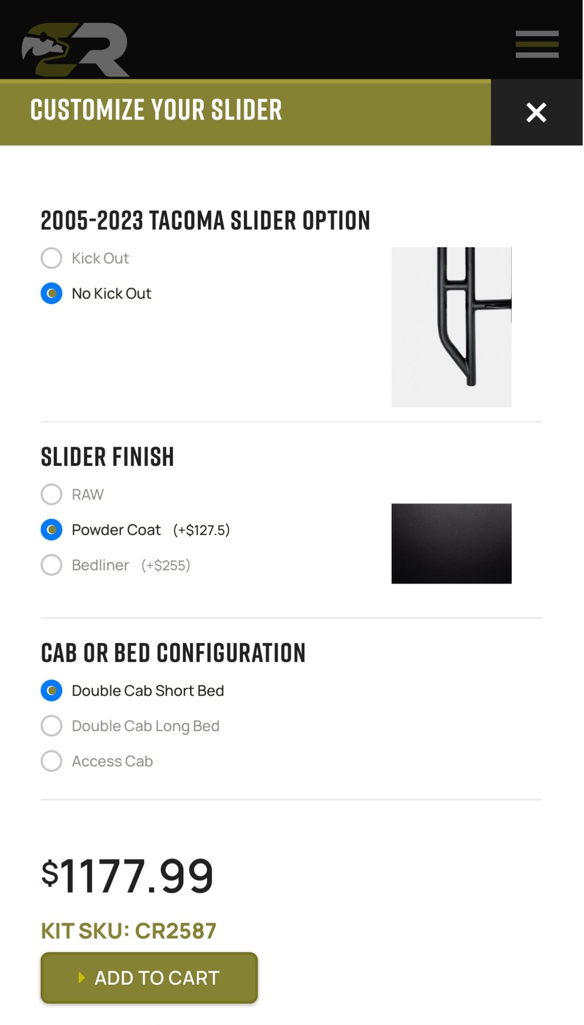The width and height of the screenshot is (584, 1025).
Task: Click the black powder coat swatch
Action: pyautogui.click(x=452, y=543)
